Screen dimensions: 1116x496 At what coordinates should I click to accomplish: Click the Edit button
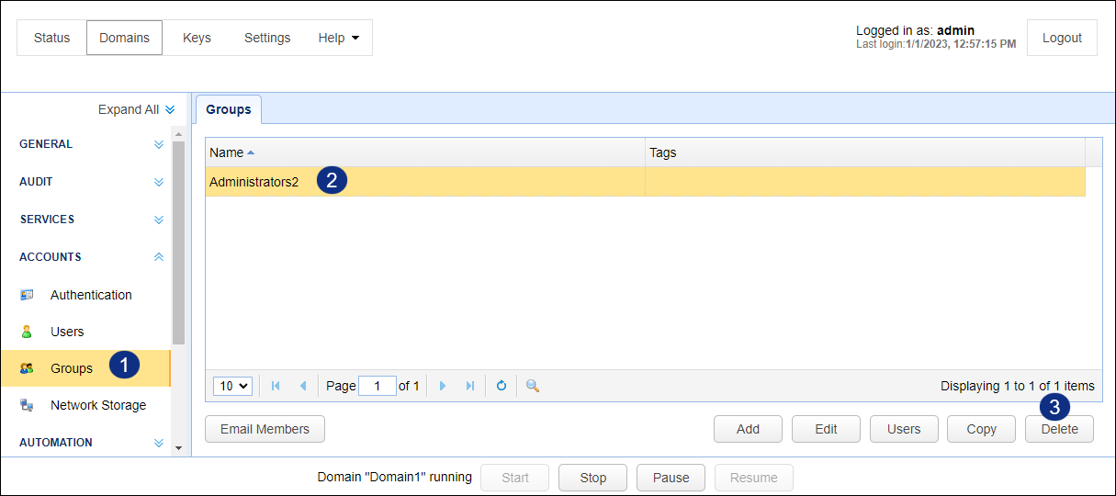point(826,429)
